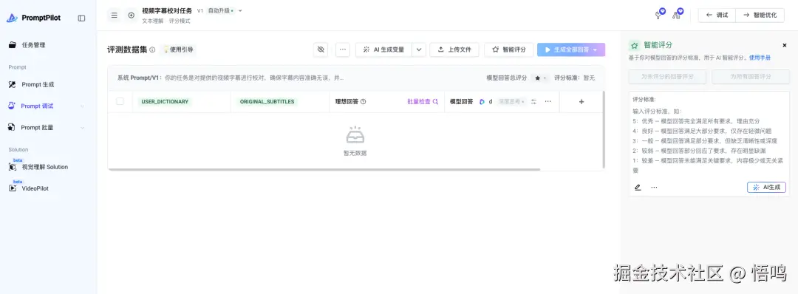
Task: Open the hamburger list icon in the header
Action: (x=115, y=16)
